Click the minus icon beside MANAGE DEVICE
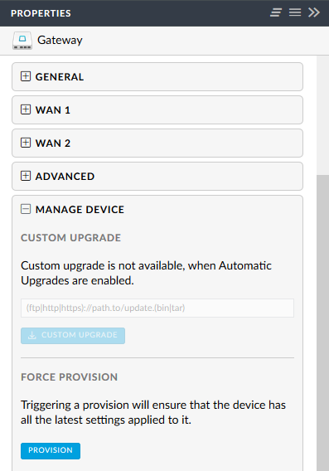 [x=26, y=209]
